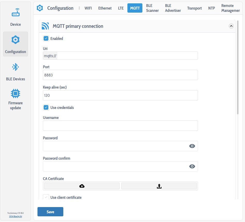Click inside the Username input field
Viewport: 245px width, 222px height.
[120, 126]
